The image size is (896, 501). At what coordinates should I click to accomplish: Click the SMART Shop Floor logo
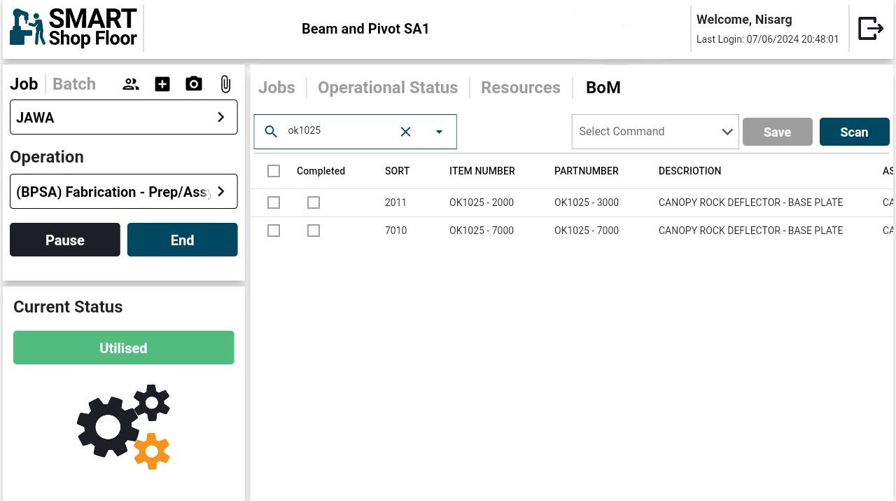coord(73,29)
